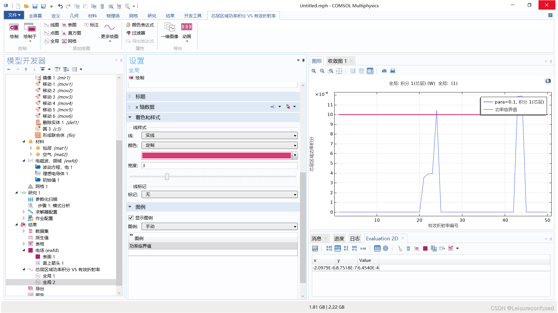Click the 功率临界值 legend table row

click(213, 246)
